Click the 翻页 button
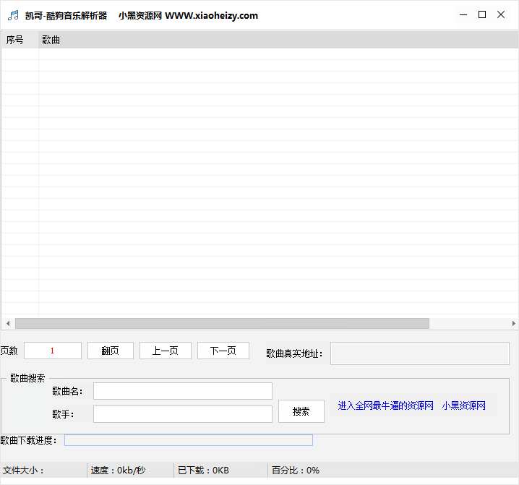 click(x=110, y=351)
